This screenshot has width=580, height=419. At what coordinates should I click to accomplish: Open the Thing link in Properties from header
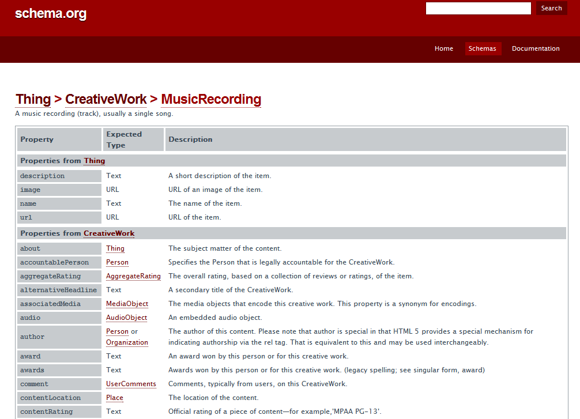pyautogui.click(x=94, y=161)
